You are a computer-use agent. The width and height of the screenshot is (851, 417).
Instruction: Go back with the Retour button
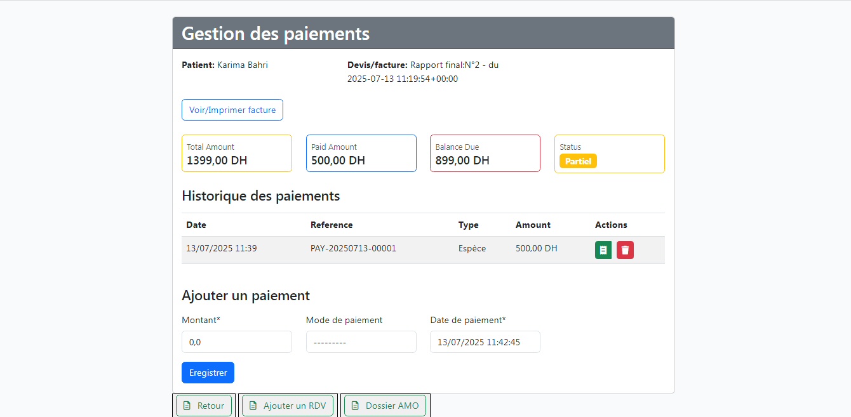click(x=204, y=406)
